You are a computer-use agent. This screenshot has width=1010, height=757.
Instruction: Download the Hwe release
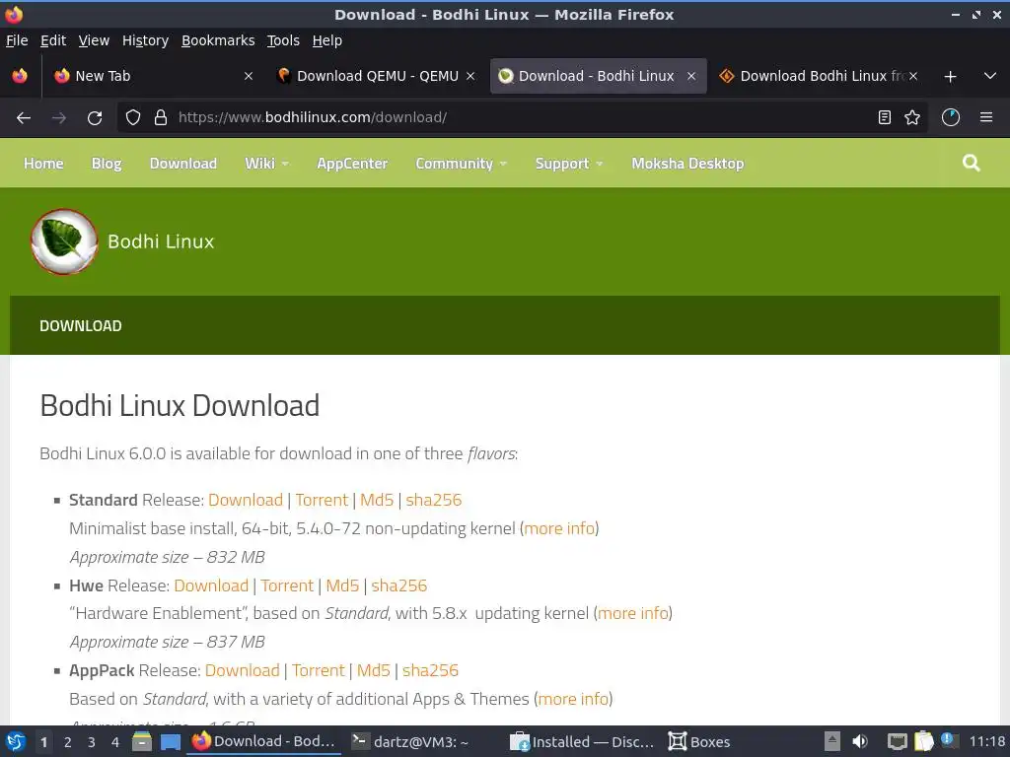click(211, 585)
